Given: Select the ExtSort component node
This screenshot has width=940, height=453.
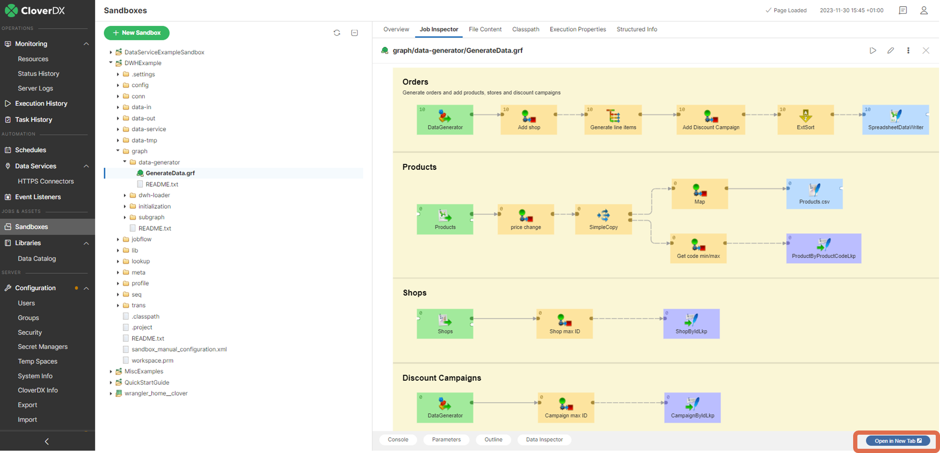Looking at the screenshot, I should 805,120.
